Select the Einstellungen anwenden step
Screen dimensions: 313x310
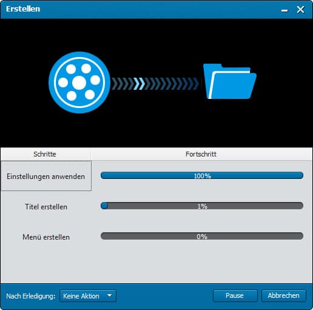[x=46, y=176]
